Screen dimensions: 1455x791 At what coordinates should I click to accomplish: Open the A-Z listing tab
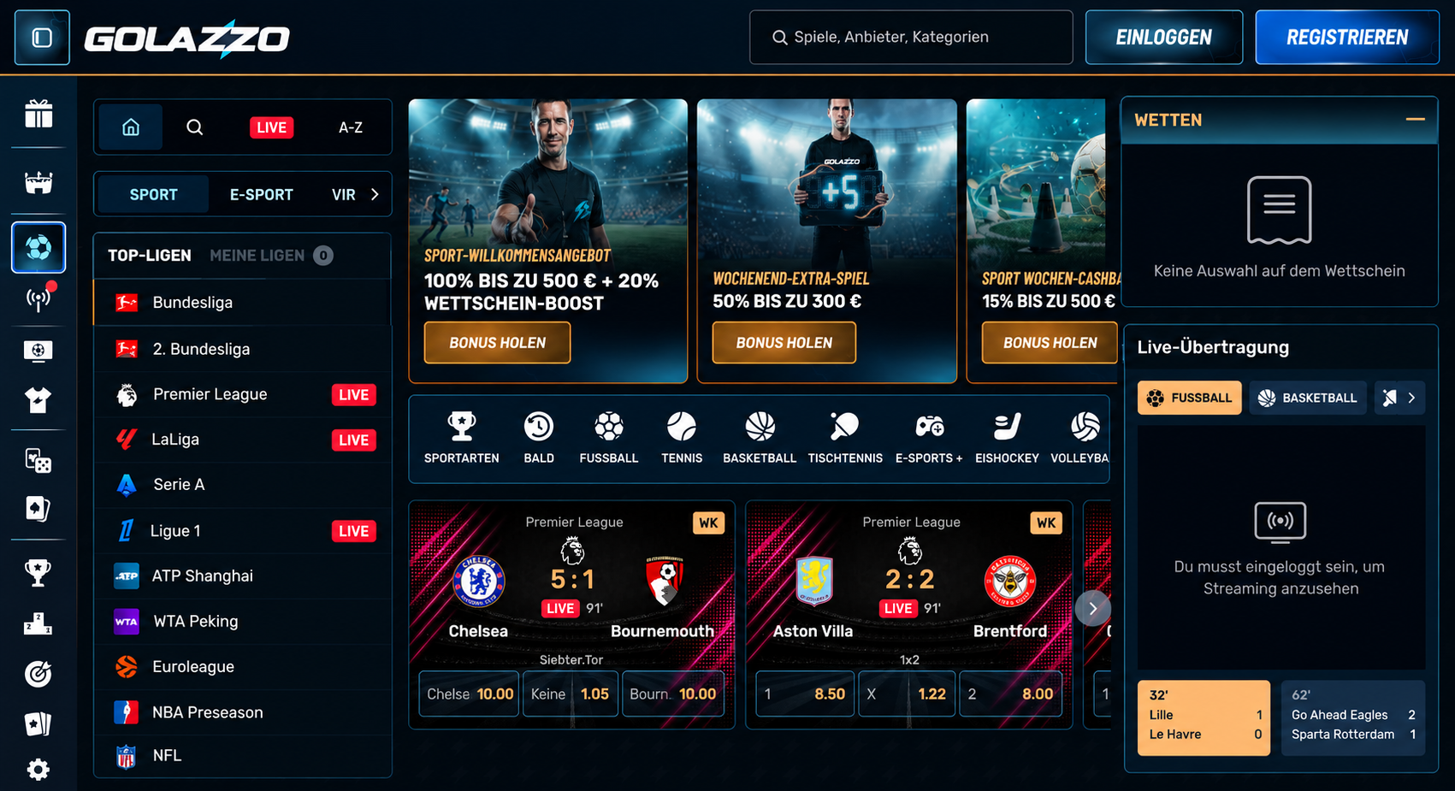[x=351, y=127]
